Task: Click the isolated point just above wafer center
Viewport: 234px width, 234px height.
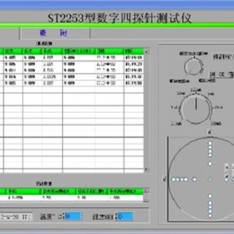Action: [x=210, y=164]
